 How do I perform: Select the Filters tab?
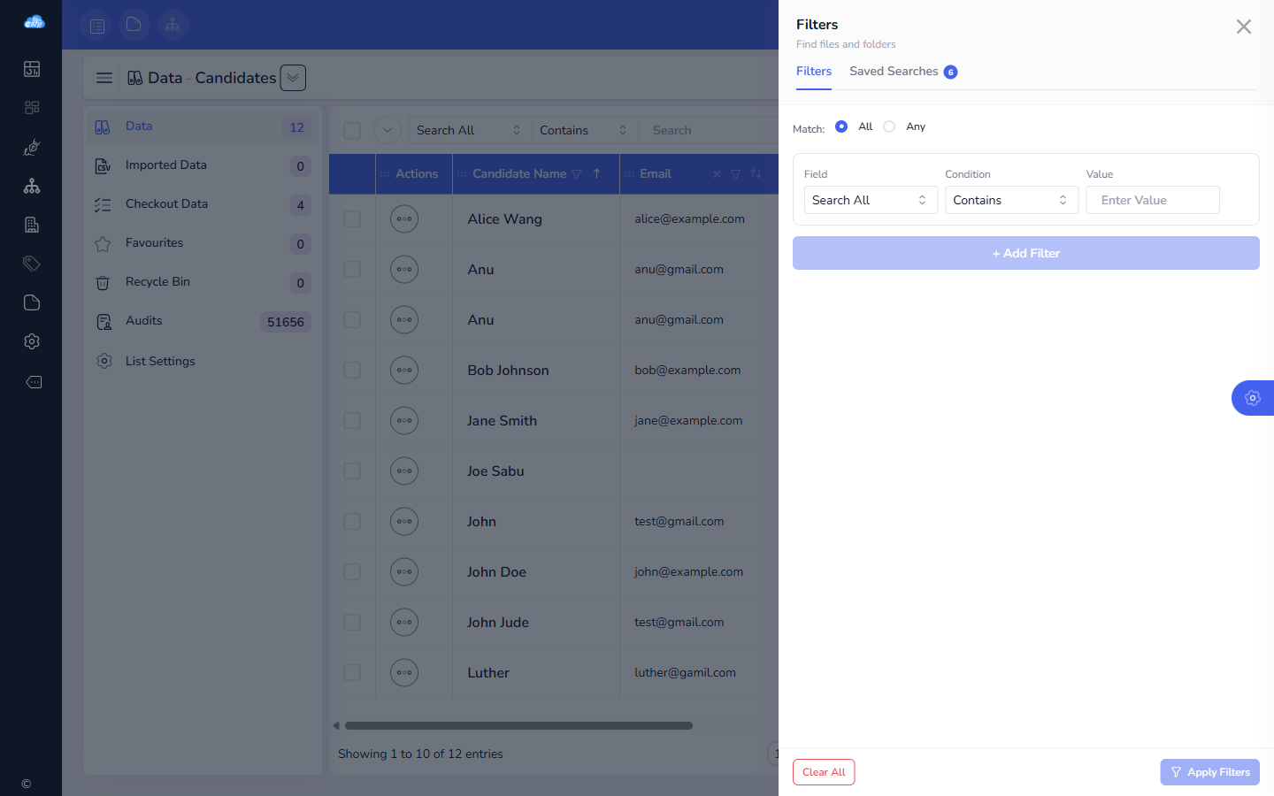pos(814,72)
